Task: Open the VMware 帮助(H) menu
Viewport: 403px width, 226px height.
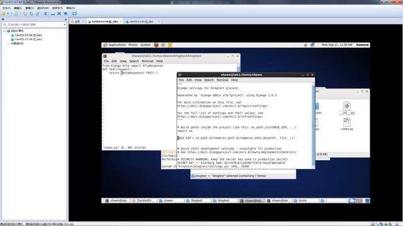Action: [x=71, y=8]
